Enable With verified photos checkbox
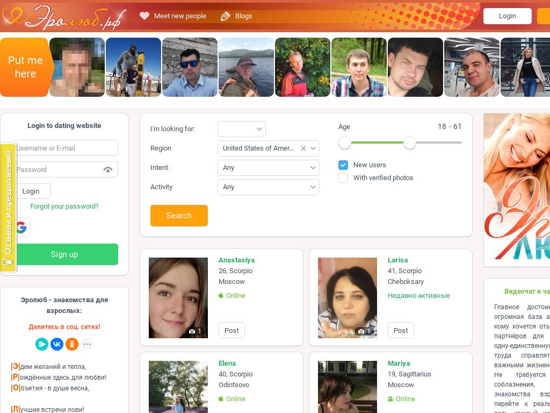 click(x=343, y=178)
